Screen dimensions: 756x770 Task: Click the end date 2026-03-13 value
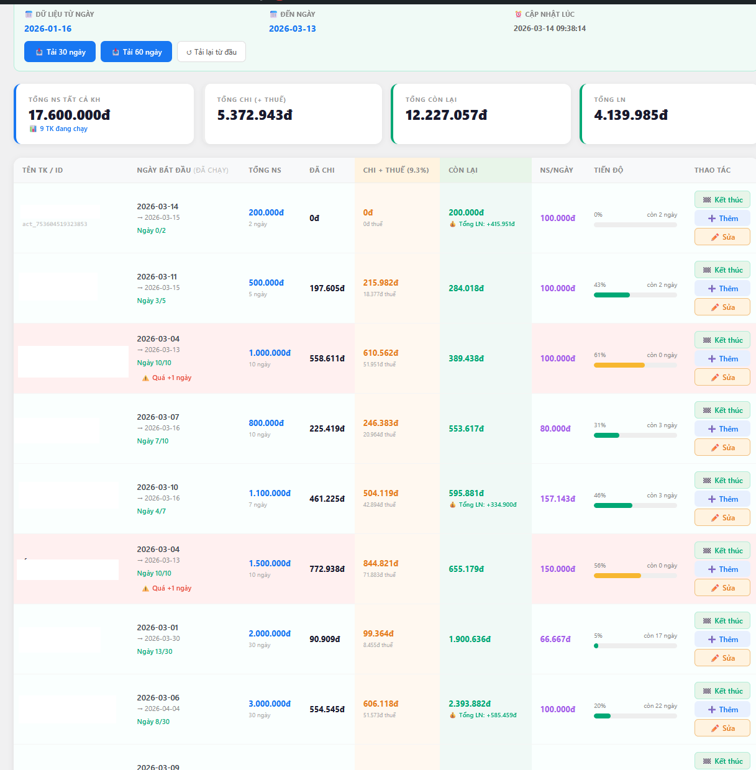click(x=292, y=29)
